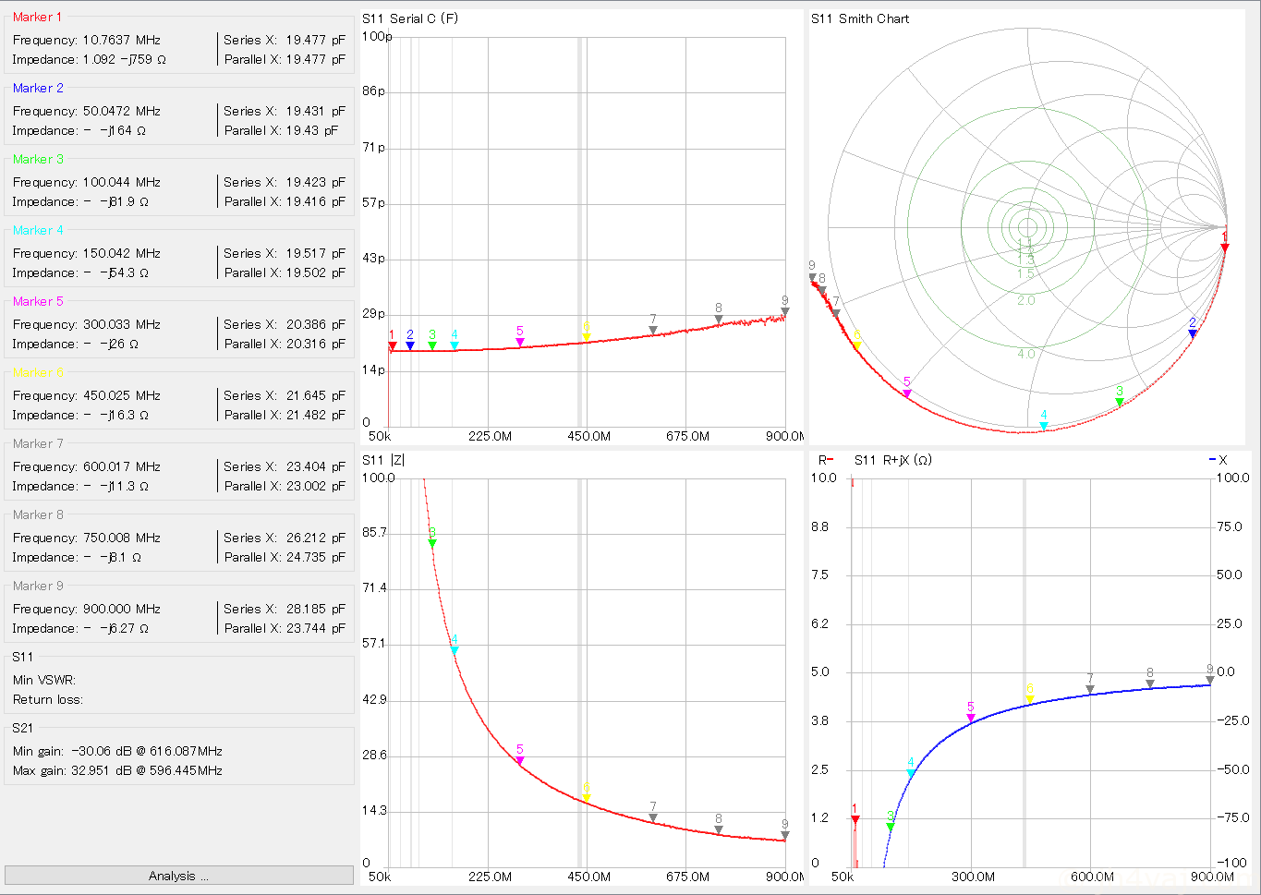This screenshot has height=895, width=1261.
Task: Click magenta marker 5 on the |Z| chart
Action: tap(520, 761)
